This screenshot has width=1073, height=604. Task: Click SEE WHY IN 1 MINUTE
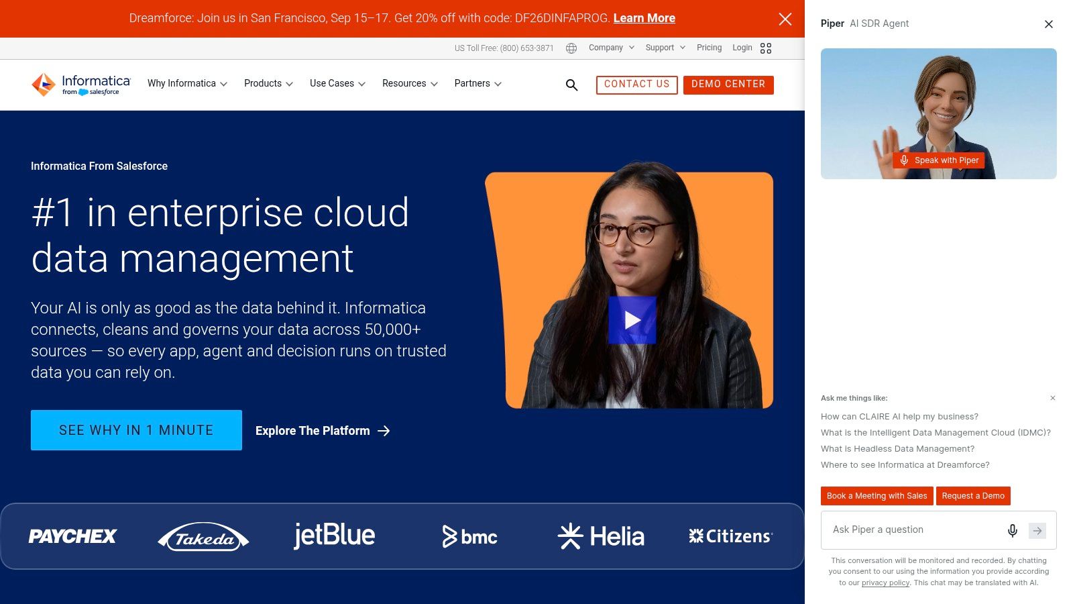click(136, 430)
